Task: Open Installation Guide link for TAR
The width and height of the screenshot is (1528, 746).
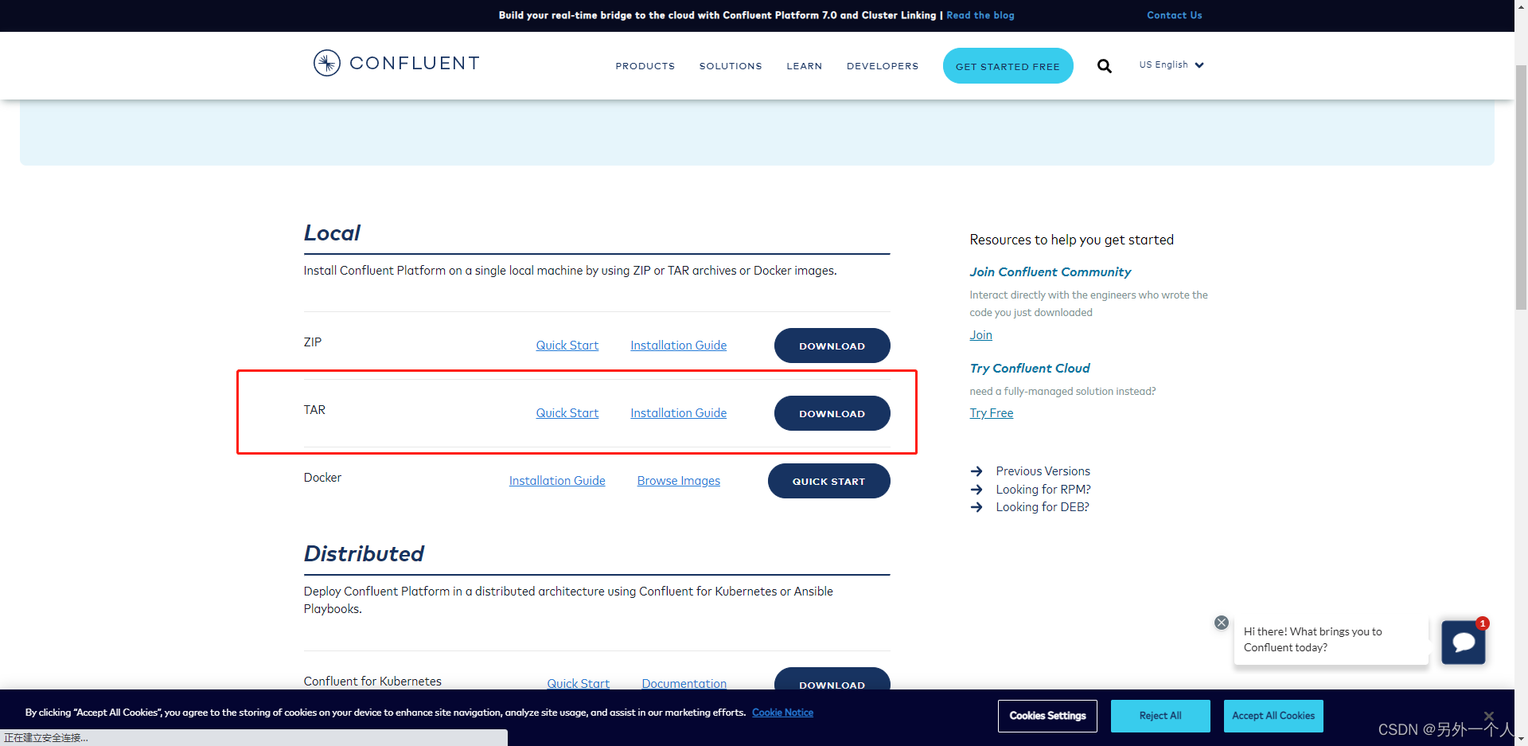Action: [x=678, y=413]
